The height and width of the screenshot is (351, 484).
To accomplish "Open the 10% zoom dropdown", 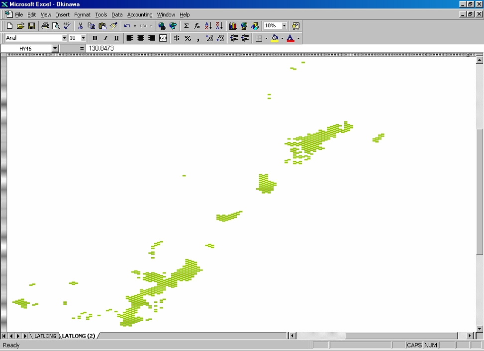I will [x=284, y=26].
